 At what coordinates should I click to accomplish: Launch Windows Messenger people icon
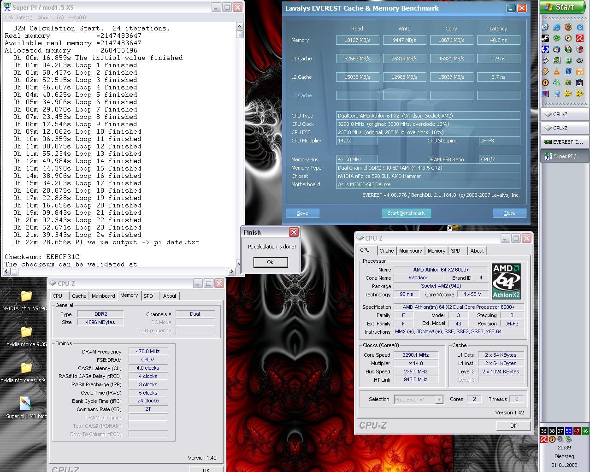point(557,83)
